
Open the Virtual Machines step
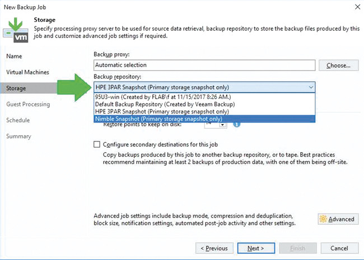click(27, 72)
